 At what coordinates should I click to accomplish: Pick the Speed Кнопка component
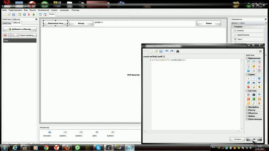tap(248, 35)
